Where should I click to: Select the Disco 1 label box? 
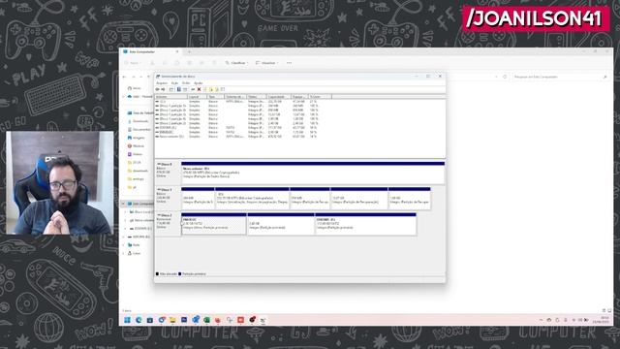pos(168,198)
